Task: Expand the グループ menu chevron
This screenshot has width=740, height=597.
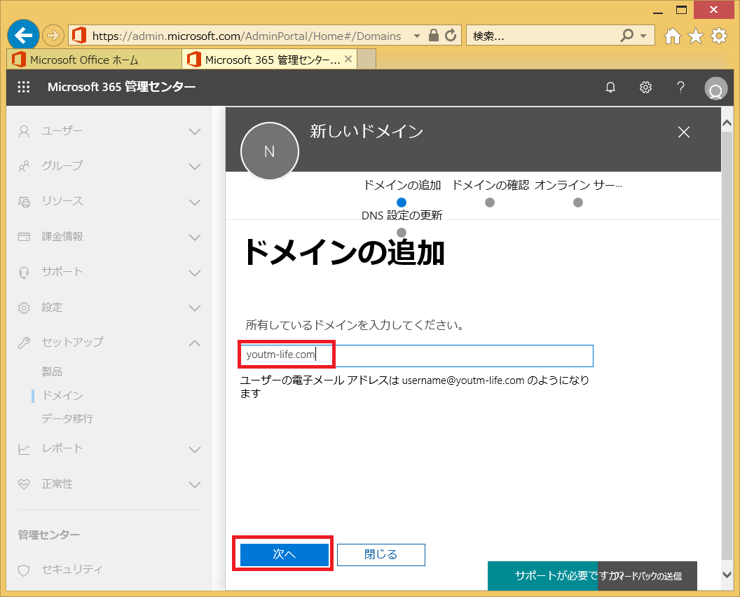Action: pyautogui.click(x=195, y=167)
